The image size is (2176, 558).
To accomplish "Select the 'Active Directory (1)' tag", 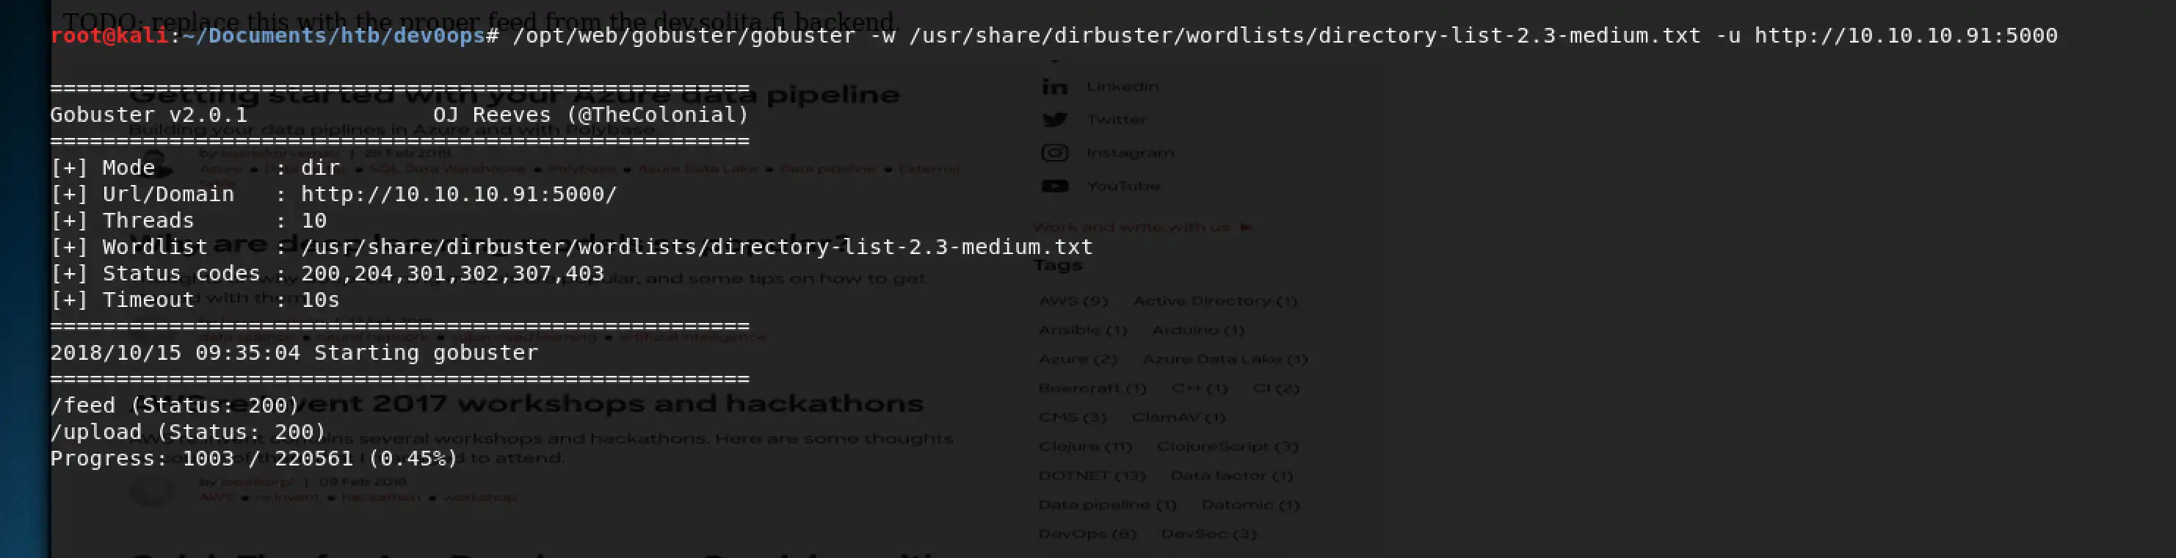I will 1215,300.
